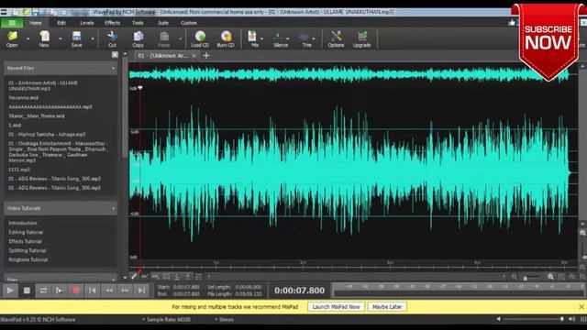Select the pencil edit tool below waveform
Image resolution: width=587 pixels, height=330 pixels.
134,277
